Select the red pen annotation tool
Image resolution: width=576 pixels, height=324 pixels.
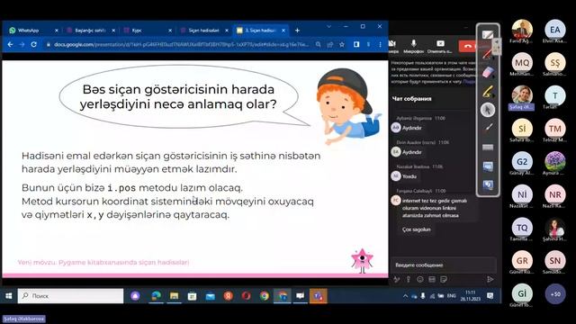click(x=488, y=54)
